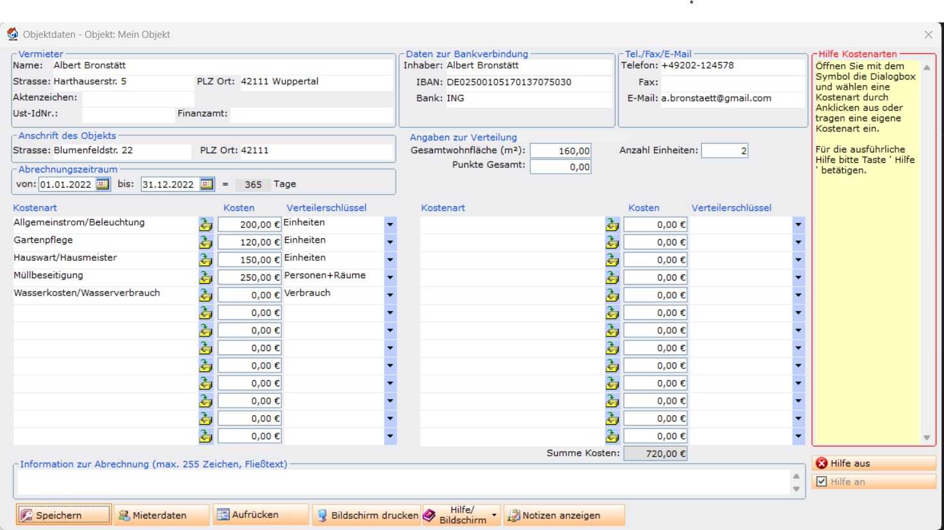This screenshot has width=944, height=530.
Task: Click the Vermieter Name field 'Albert Bronstätt'
Action: [223, 65]
